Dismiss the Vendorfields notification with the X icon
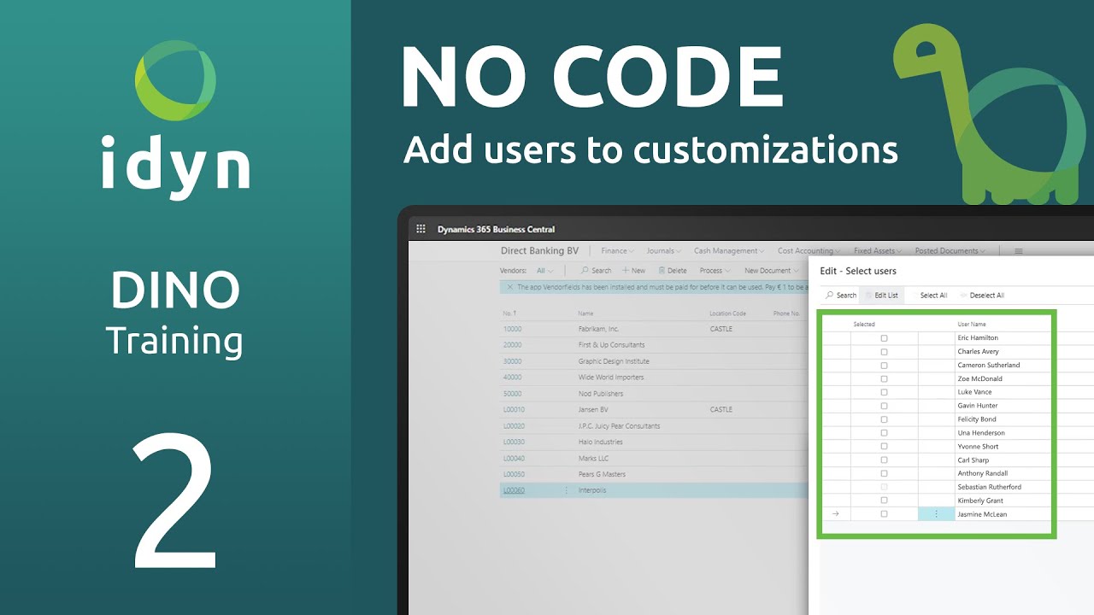The height and width of the screenshot is (615, 1094). (509, 287)
